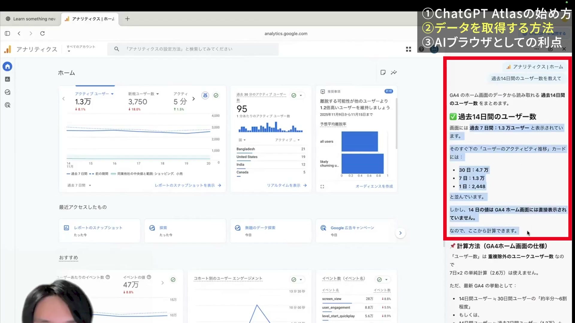Open the 新規ユーザー数 metric dropdown
Viewport: 575px width, 323px height.
tap(143, 94)
